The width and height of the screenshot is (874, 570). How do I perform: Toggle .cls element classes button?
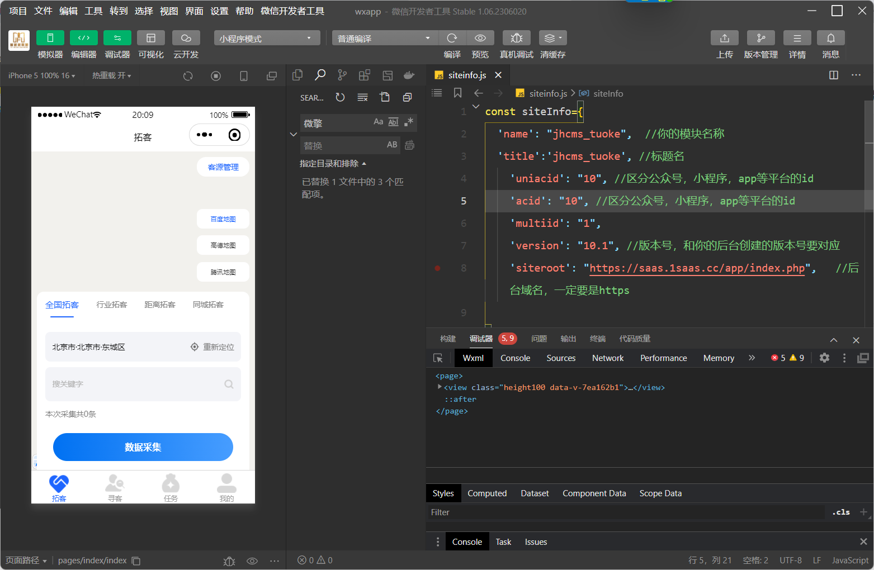click(x=841, y=512)
